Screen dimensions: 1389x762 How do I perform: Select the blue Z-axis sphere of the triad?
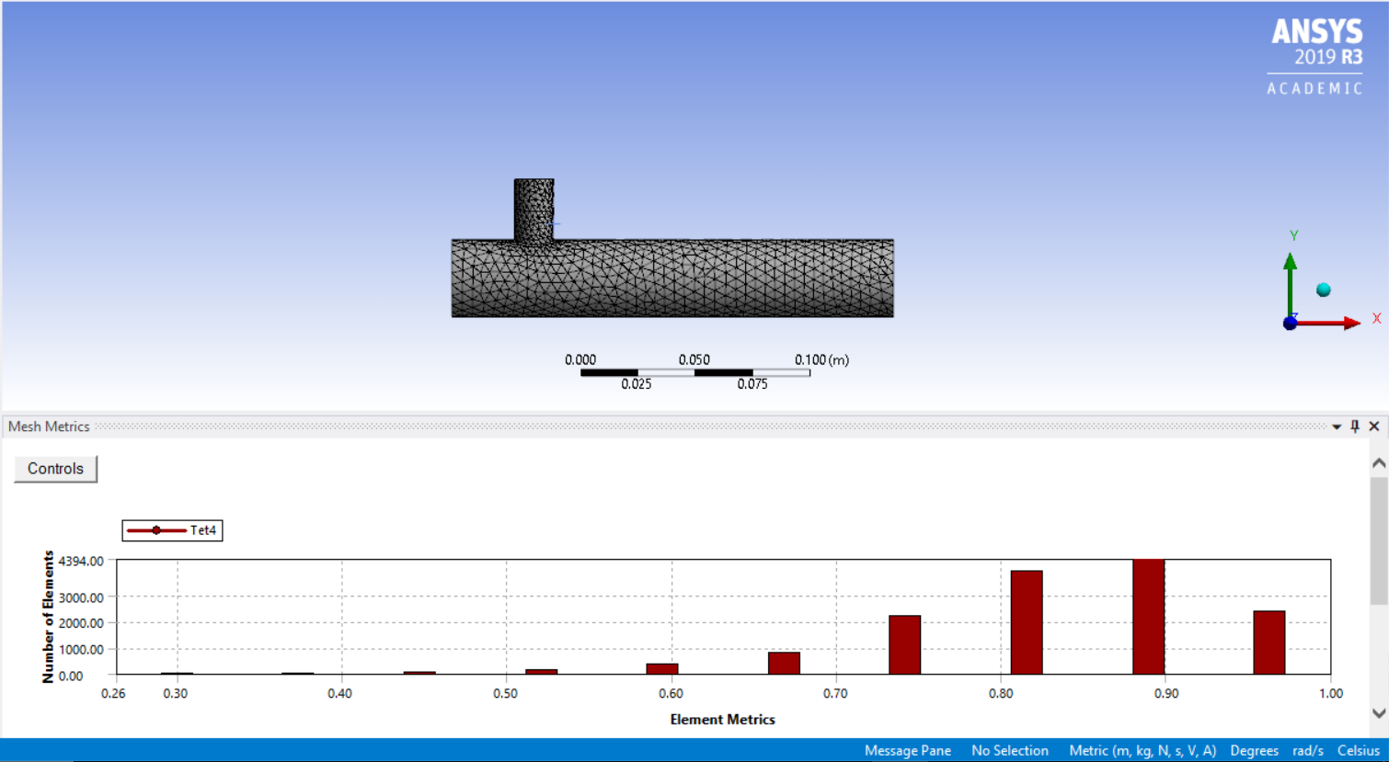click(x=1290, y=323)
